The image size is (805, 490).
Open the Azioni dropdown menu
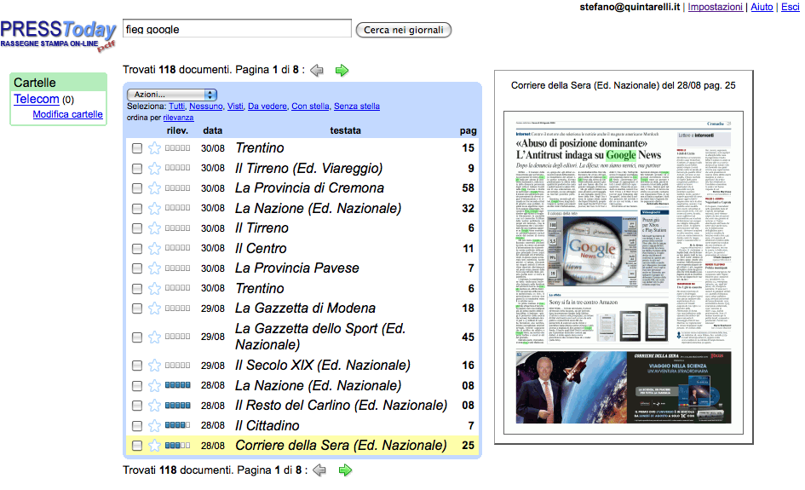pos(172,94)
